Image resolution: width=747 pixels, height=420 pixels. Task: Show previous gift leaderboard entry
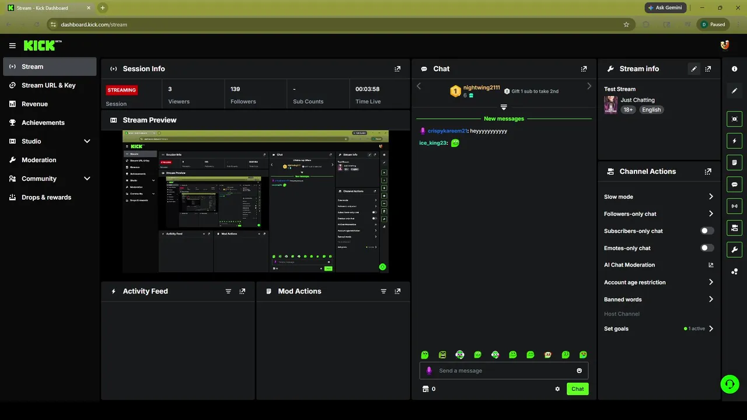point(418,86)
